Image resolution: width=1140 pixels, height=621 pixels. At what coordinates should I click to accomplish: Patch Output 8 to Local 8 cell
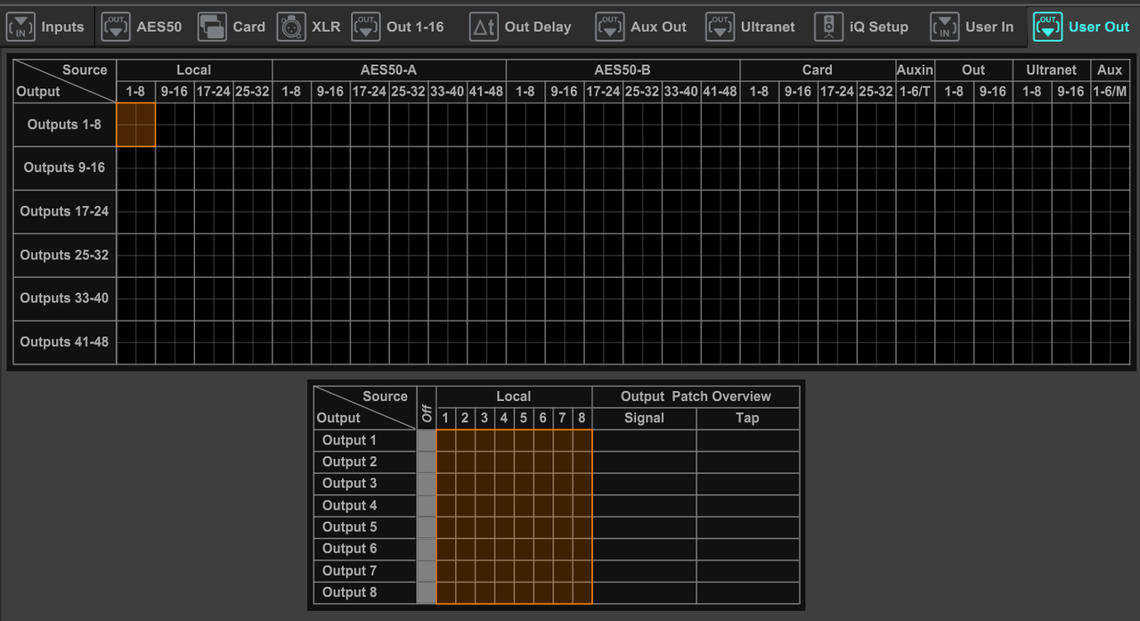point(582,592)
